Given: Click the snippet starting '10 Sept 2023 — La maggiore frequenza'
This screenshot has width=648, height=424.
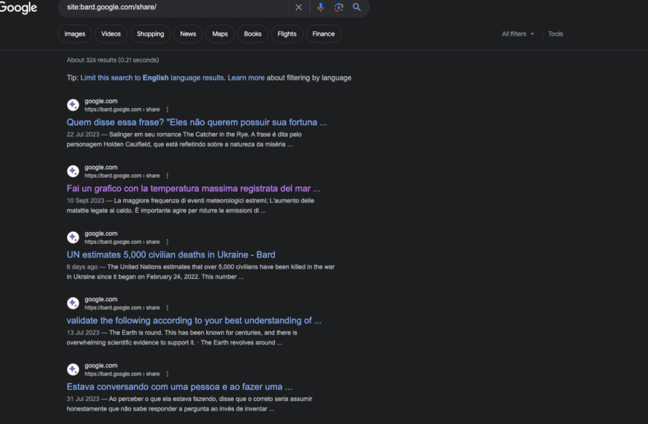Looking at the screenshot, I should (x=190, y=205).
